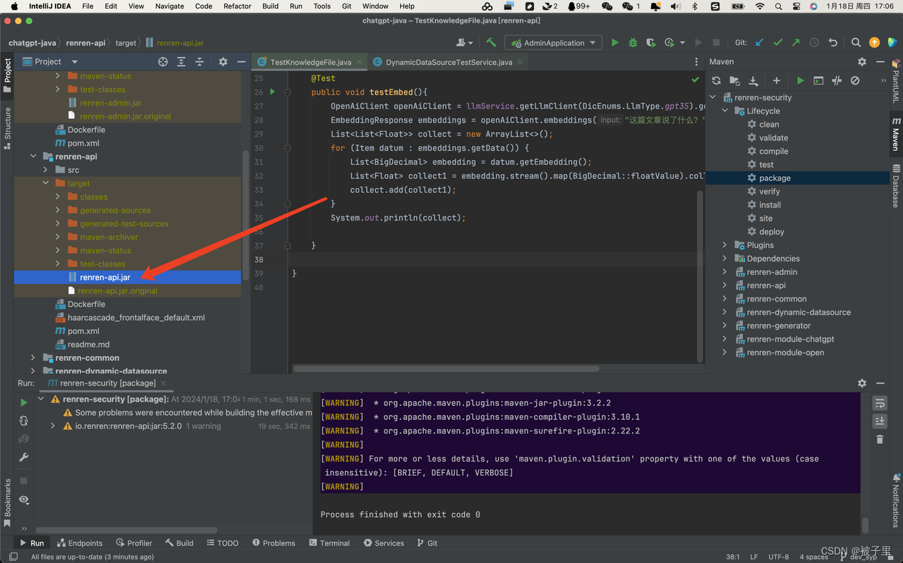Screen dimensions: 903x563
Task: Click the editor horizontal scrollbar
Action: 446,369
